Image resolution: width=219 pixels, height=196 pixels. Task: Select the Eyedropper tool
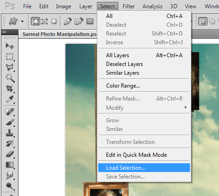[10, 99]
